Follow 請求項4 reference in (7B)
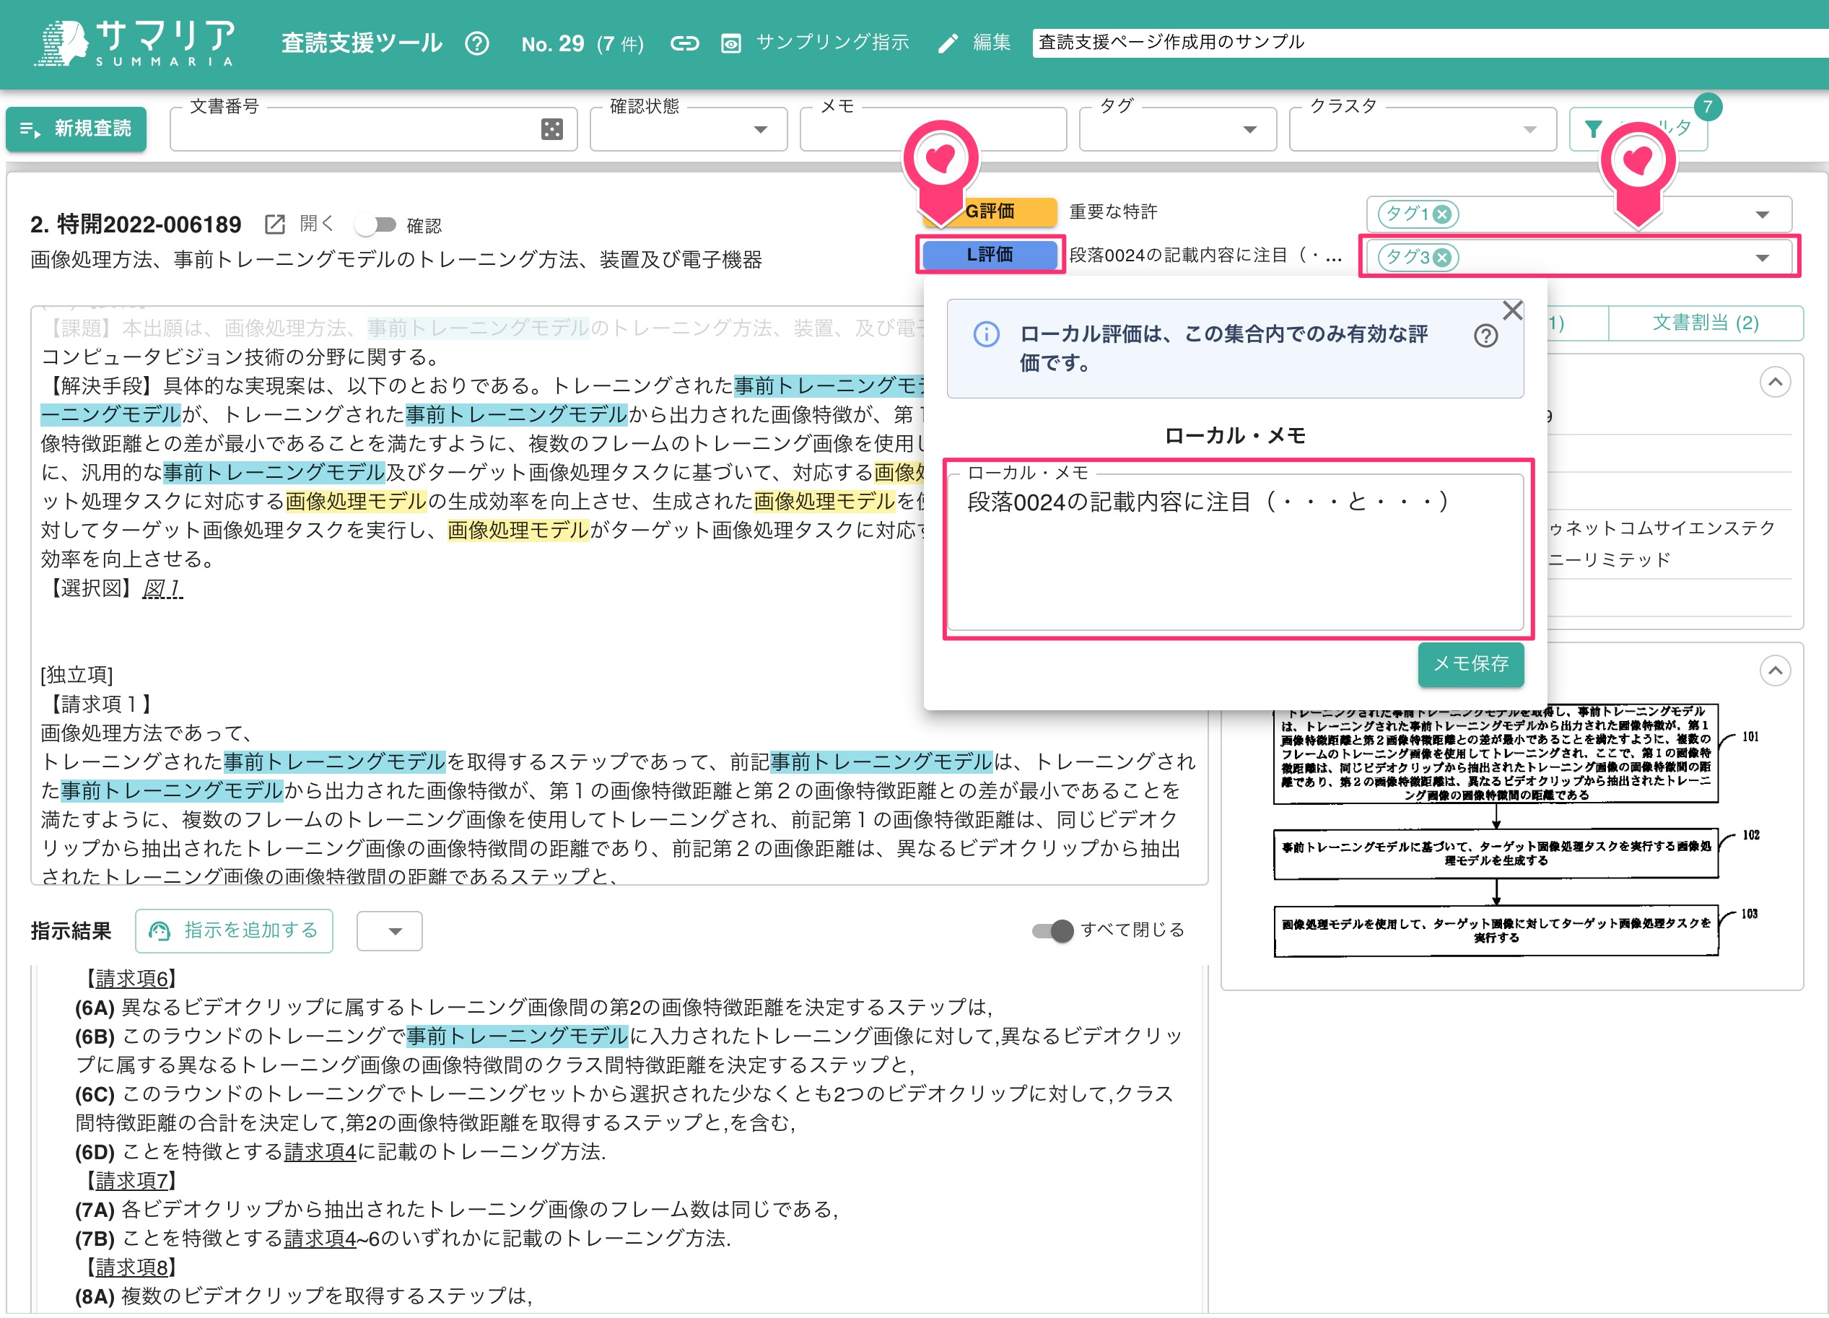Image resolution: width=1829 pixels, height=1318 pixels. 320,1239
